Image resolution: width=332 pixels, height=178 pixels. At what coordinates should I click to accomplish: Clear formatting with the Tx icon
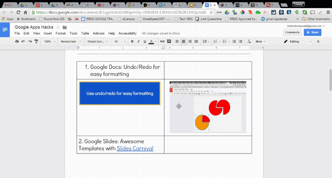[x=249, y=42]
